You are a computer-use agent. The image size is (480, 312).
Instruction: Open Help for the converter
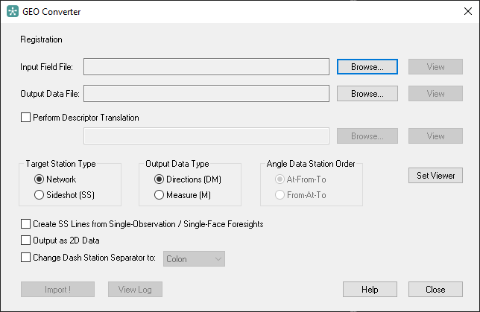tap(370, 290)
